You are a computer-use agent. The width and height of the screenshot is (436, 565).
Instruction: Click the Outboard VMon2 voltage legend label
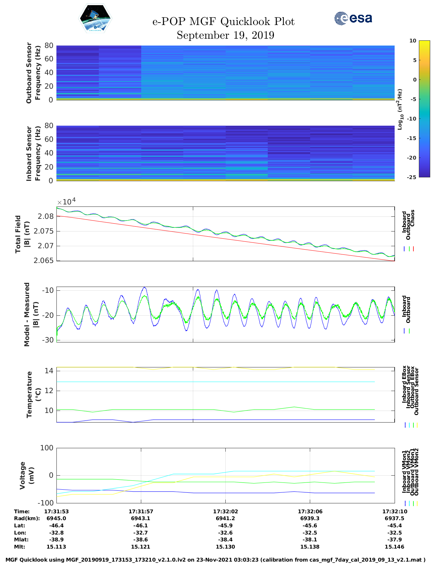(417, 472)
